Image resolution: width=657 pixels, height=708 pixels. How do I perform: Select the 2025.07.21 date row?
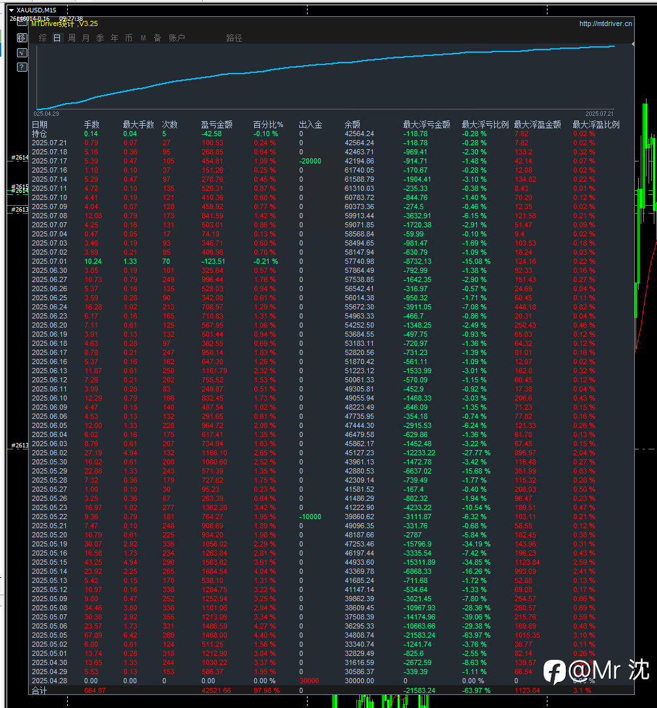(50, 143)
